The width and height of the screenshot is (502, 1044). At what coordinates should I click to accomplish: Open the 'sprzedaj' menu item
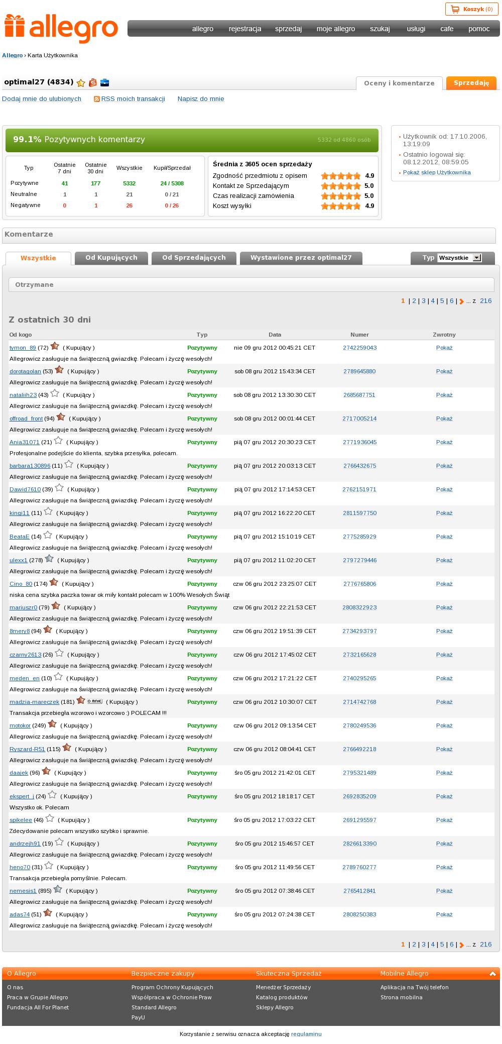[x=288, y=29]
